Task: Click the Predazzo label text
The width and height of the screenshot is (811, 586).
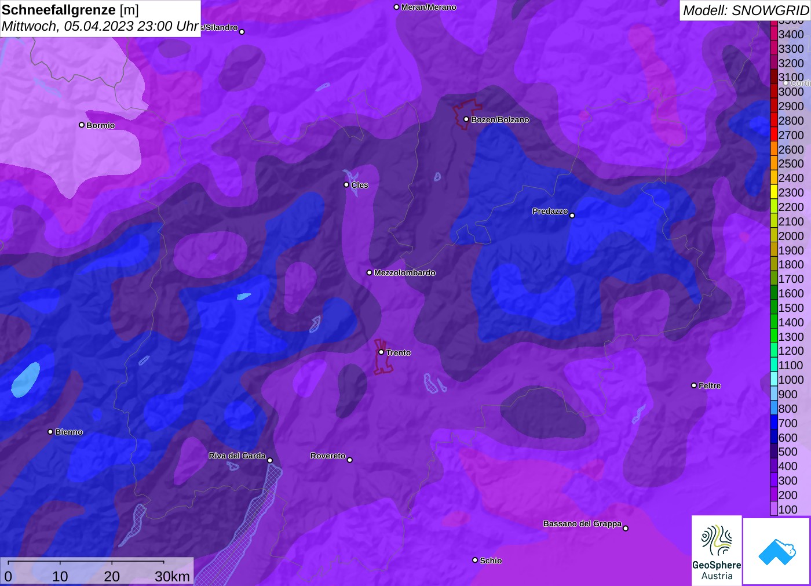Action: (550, 211)
